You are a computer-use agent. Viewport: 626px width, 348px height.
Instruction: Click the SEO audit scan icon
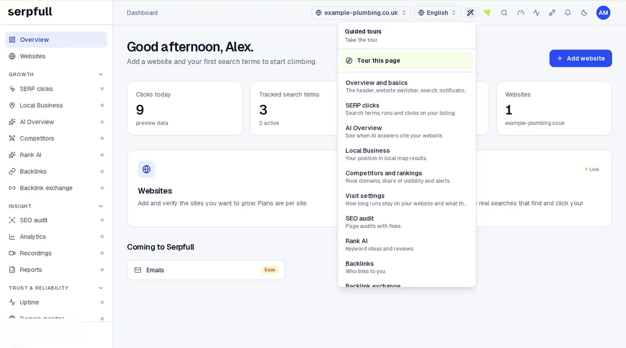(x=12, y=220)
